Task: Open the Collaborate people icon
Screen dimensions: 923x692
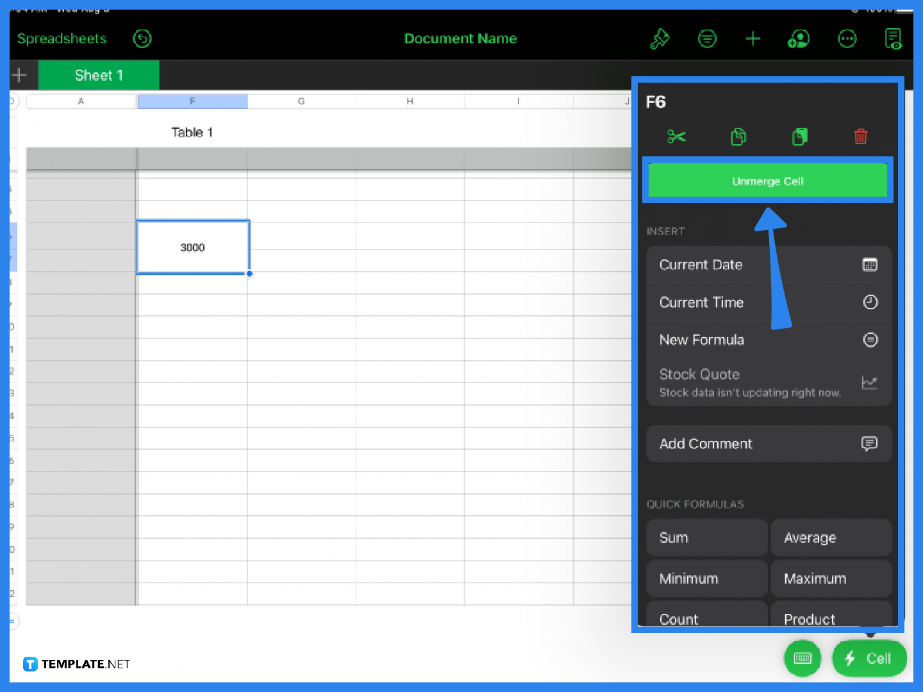Action: coord(799,39)
